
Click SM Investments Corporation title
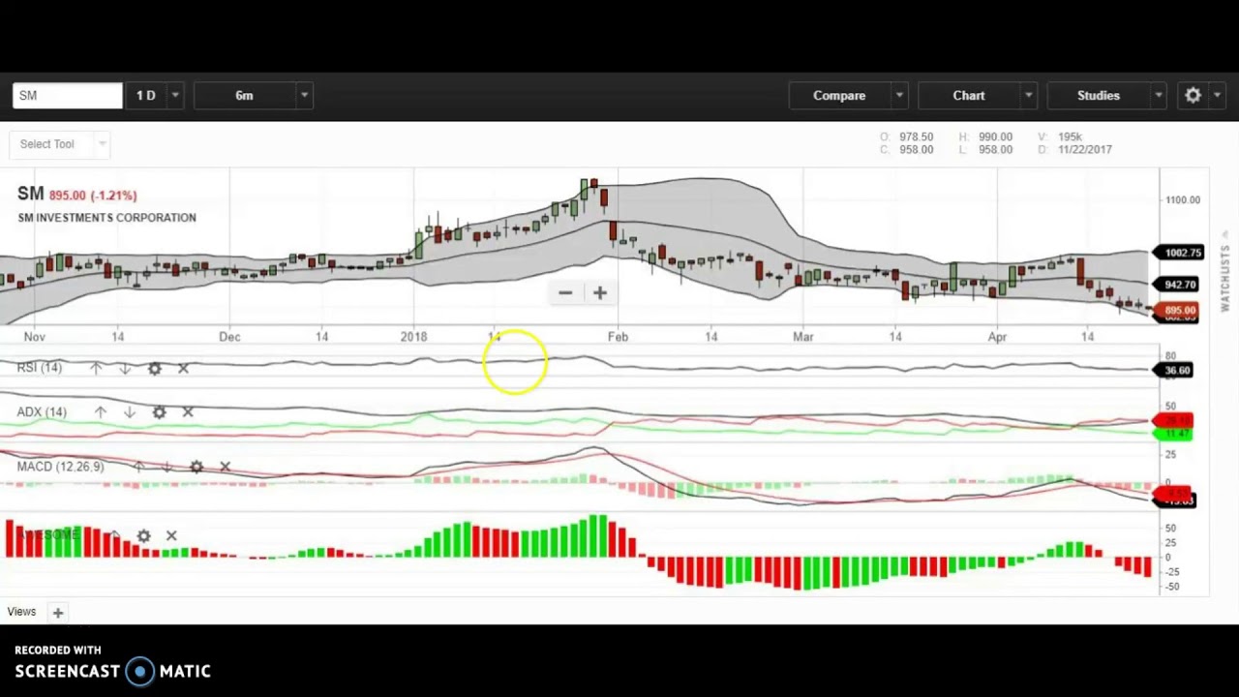pos(106,218)
